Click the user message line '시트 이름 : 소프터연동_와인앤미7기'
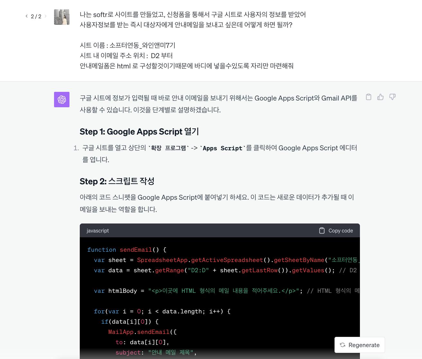Screen dimensions: 422x359 point(127,45)
